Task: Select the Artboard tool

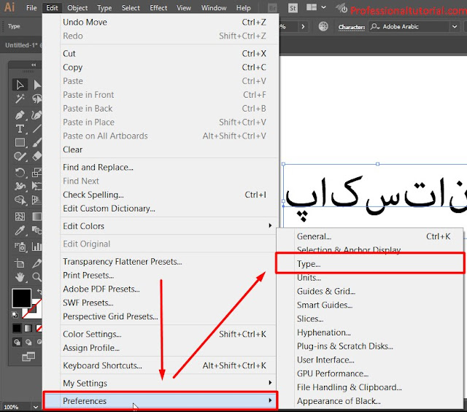Action: (20, 263)
